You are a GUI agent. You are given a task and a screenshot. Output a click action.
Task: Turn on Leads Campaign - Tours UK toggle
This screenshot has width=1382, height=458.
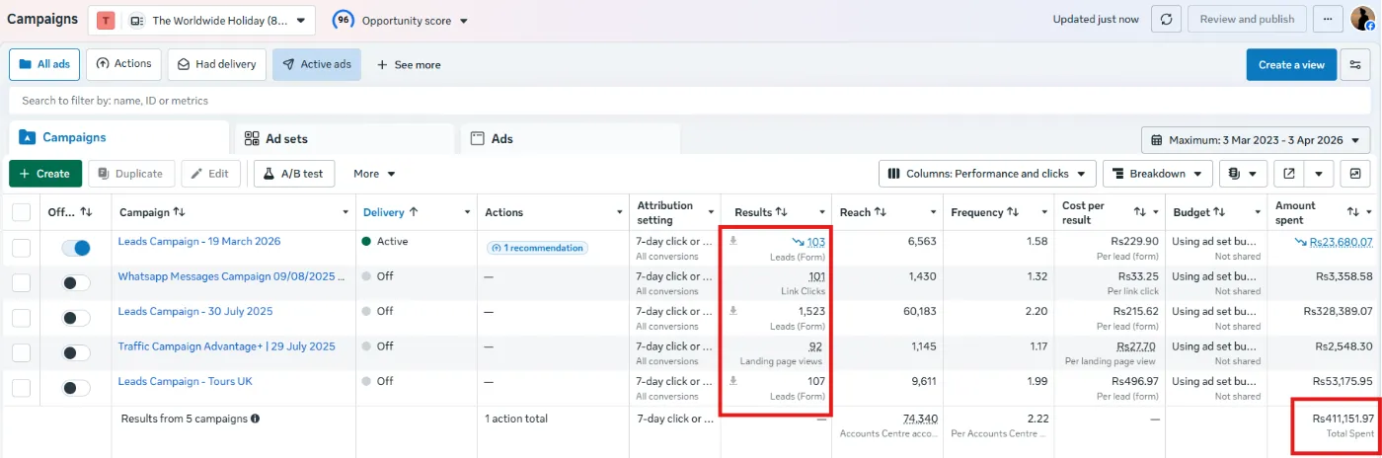[x=76, y=387]
